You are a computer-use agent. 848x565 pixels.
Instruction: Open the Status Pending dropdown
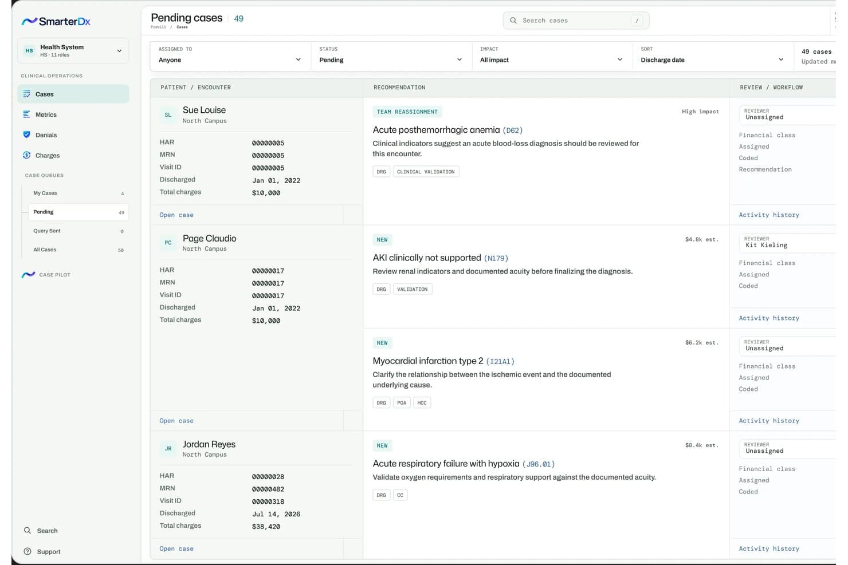pyautogui.click(x=391, y=56)
